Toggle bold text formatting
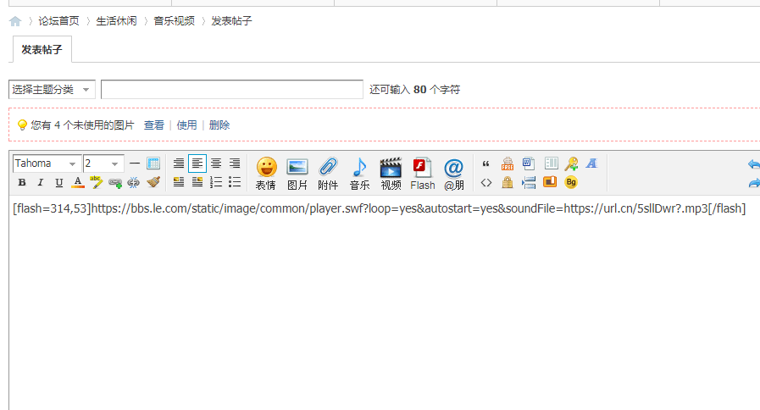Screen dimensions: 760x410 (x=22, y=183)
